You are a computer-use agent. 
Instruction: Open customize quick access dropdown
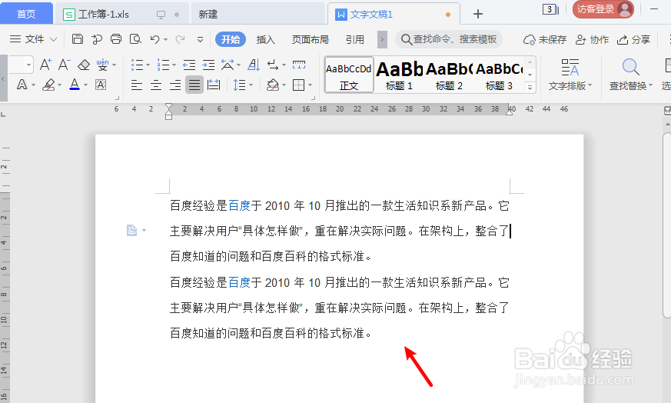(200, 40)
